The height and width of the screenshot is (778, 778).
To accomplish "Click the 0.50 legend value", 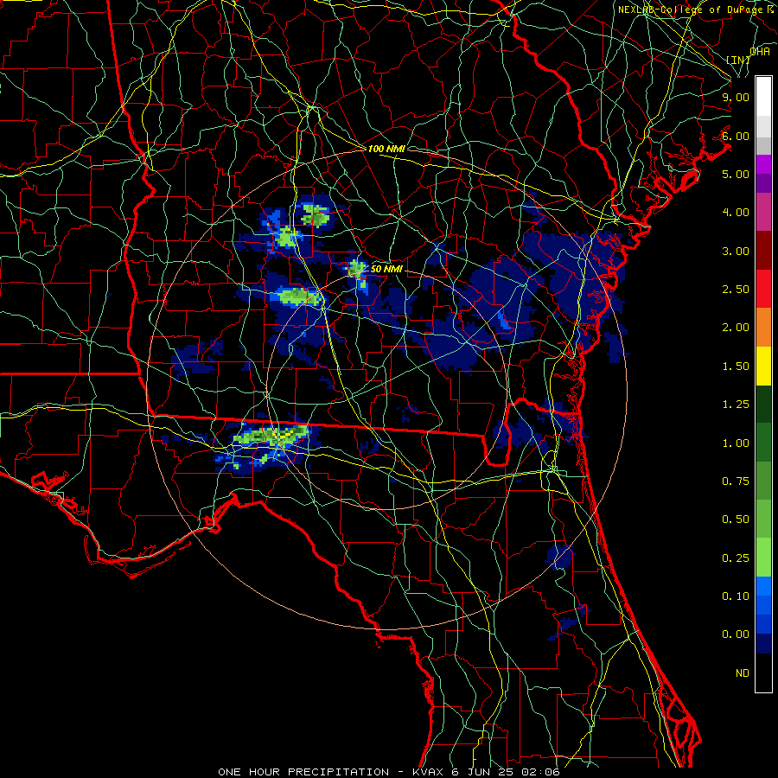I will click(736, 520).
